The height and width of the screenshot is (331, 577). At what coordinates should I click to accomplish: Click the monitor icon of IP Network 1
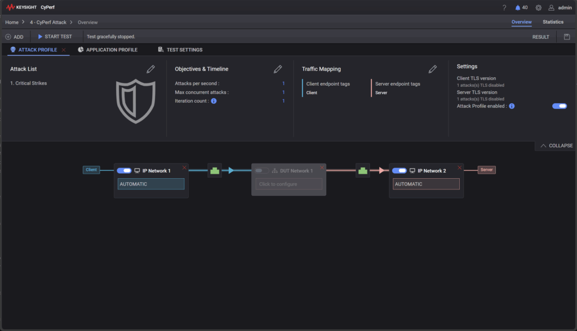137,171
